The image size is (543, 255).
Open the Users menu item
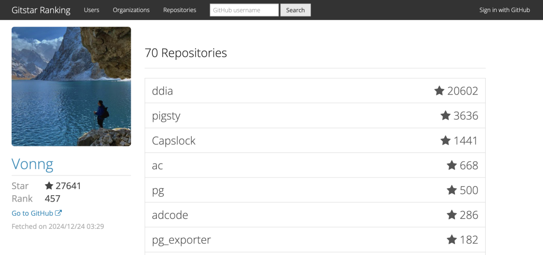(92, 10)
